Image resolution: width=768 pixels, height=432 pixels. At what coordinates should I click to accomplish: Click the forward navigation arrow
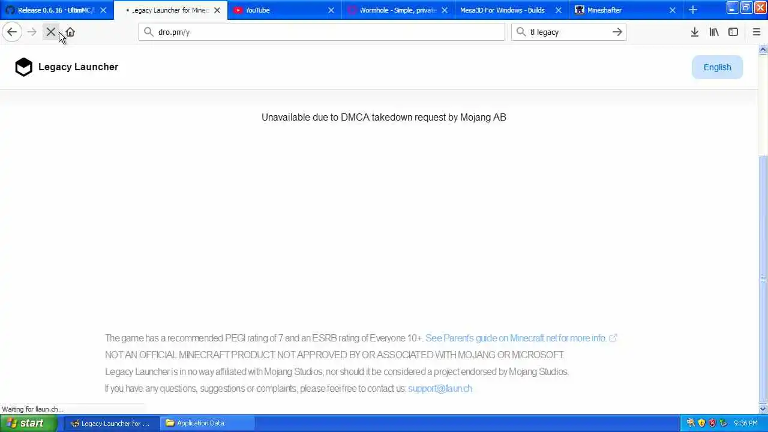click(x=32, y=32)
